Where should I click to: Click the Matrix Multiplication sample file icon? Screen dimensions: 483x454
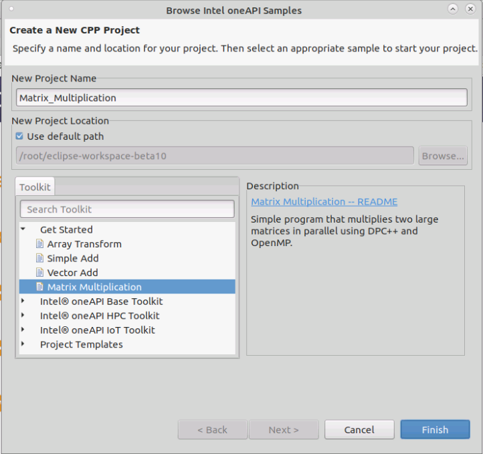[39, 287]
